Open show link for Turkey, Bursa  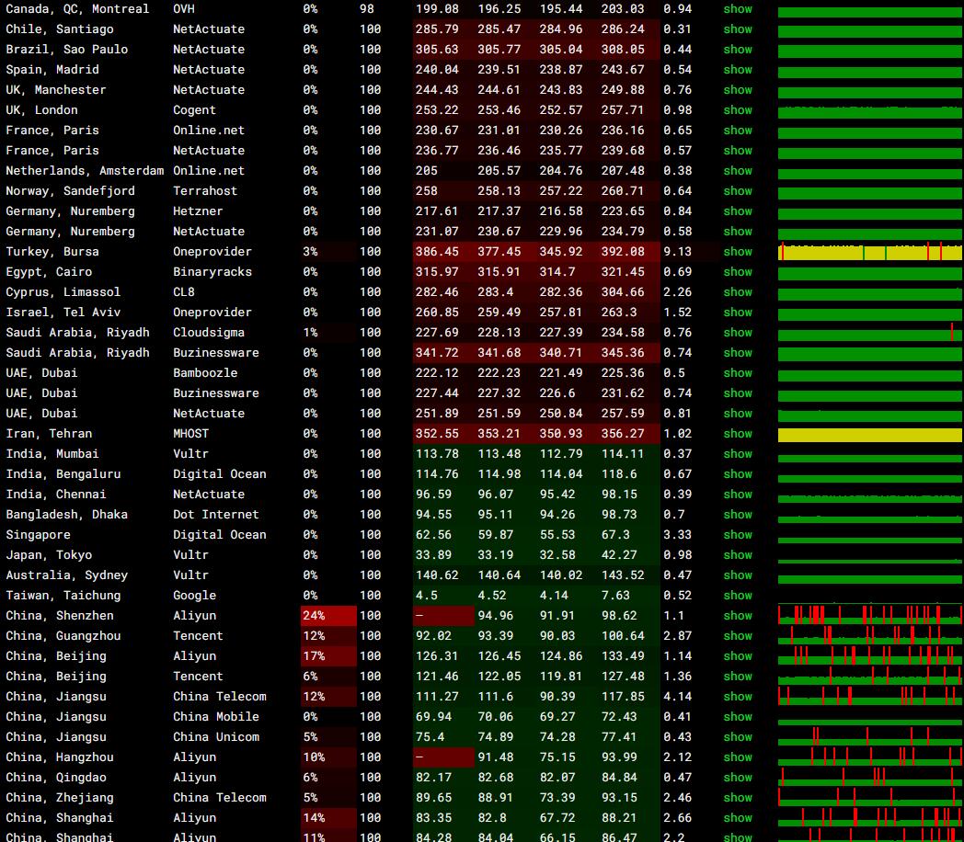coord(737,252)
